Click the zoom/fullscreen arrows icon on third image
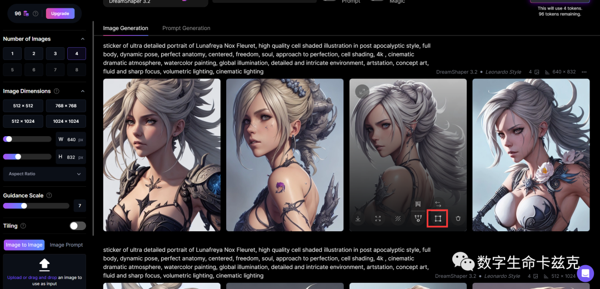 (x=378, y=218)
